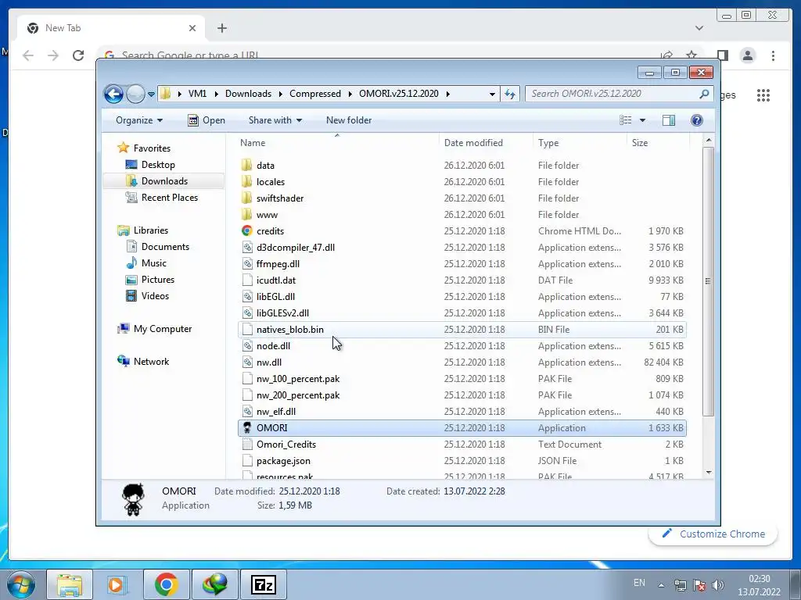Open Explorer help icon
801x600 pixels.
click(697, 120)
